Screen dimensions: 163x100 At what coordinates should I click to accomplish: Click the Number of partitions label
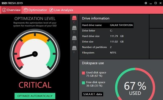[94, 47]
